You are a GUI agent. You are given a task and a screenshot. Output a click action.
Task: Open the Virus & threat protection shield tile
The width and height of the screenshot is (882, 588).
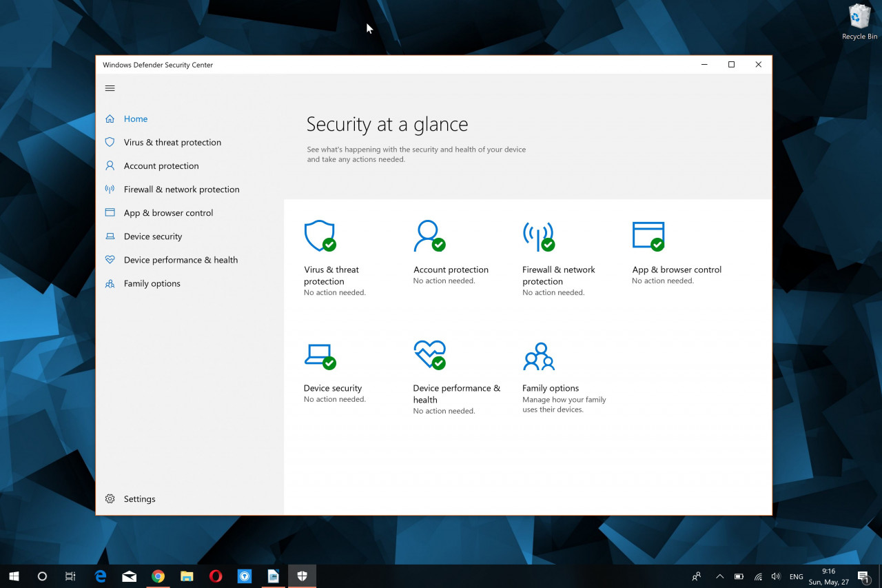pyautogui.click(x=320, y=236)
